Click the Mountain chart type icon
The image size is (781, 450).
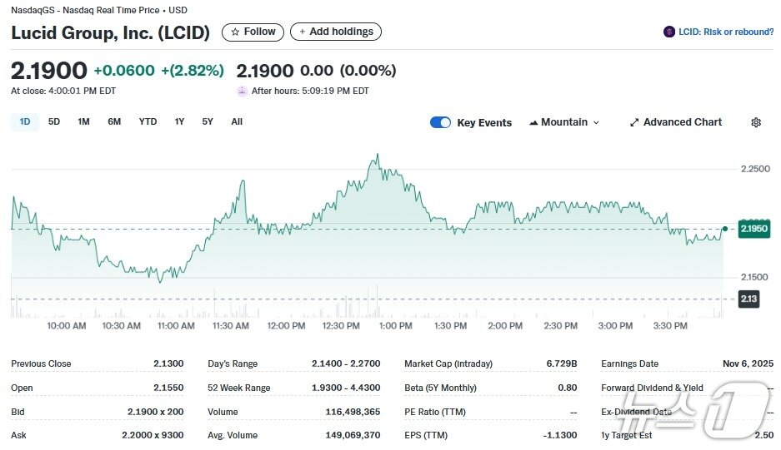tap(533, 122)
